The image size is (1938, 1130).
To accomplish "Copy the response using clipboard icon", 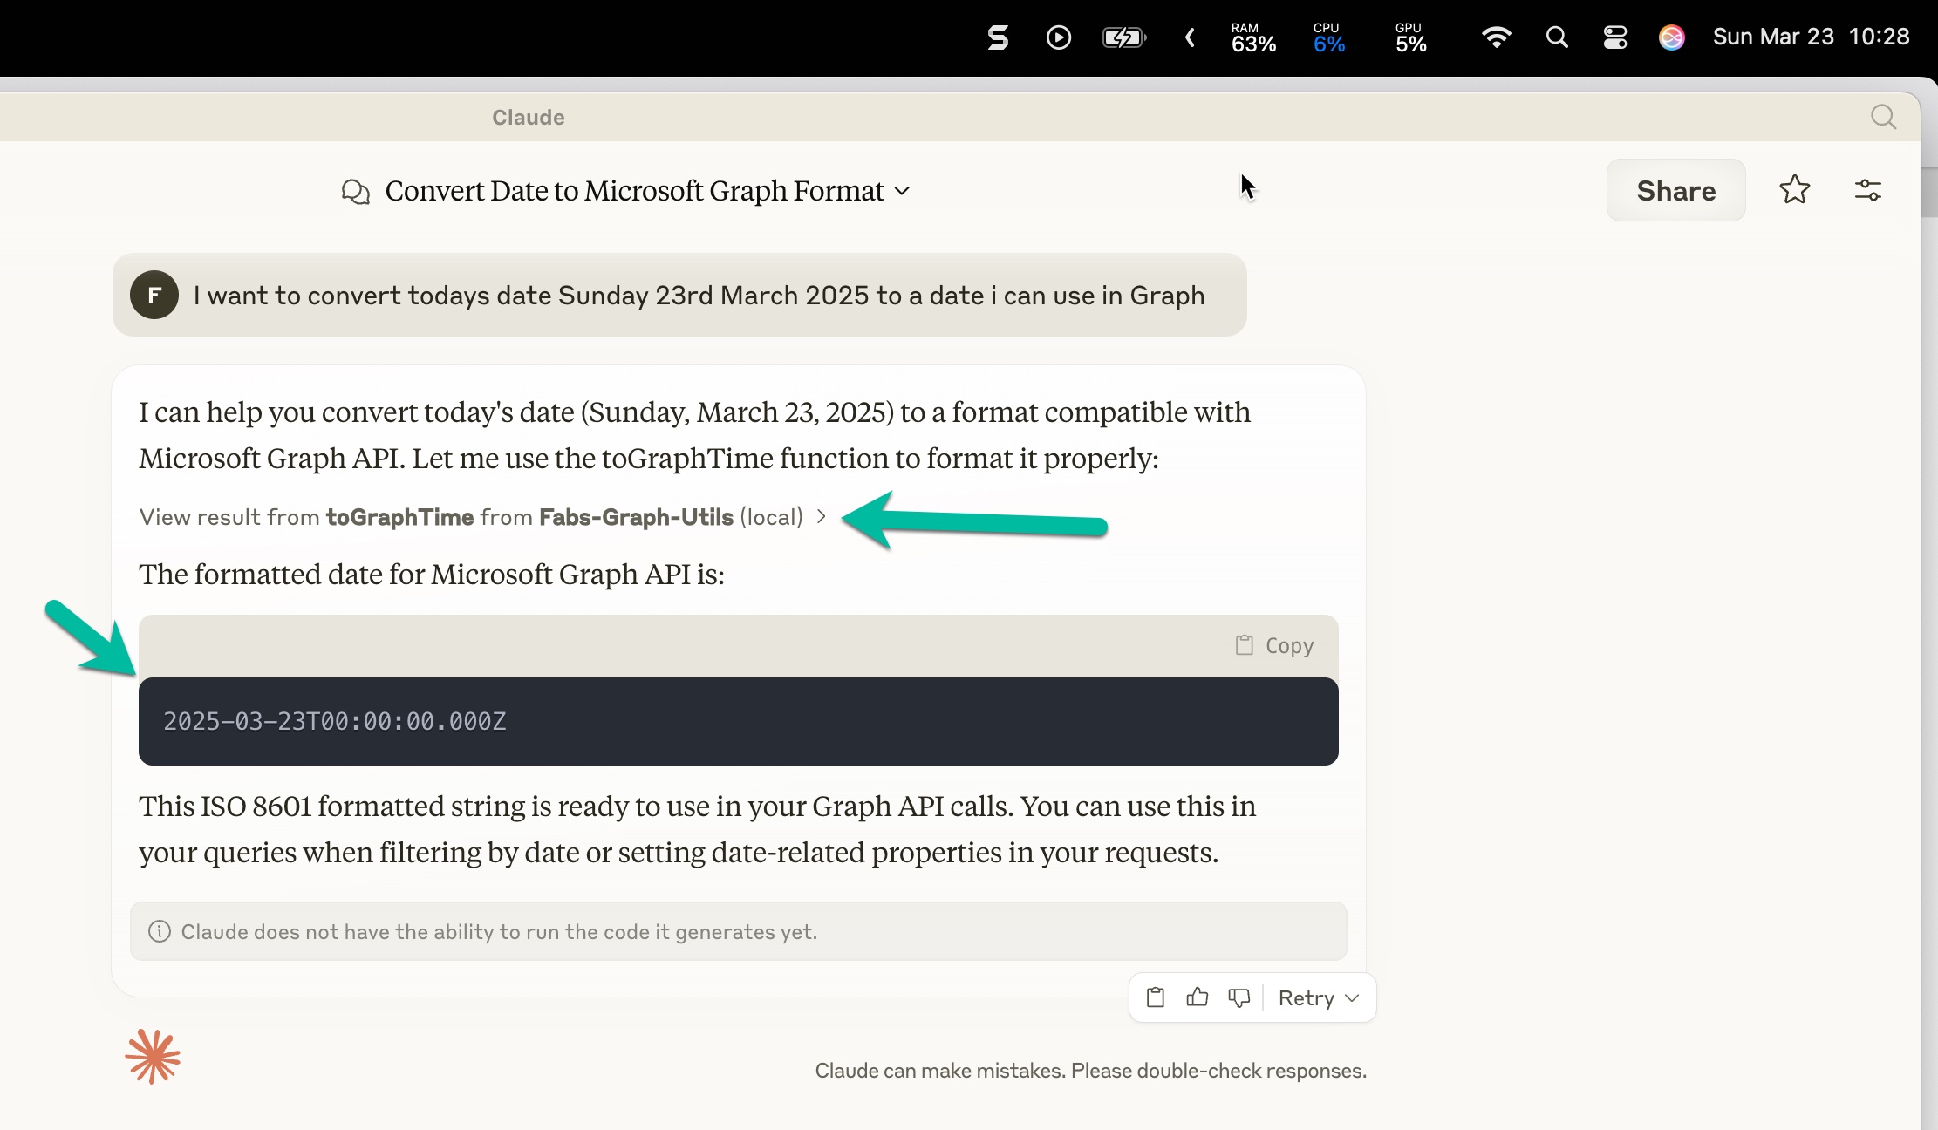I will click(x=1155, y=997).
